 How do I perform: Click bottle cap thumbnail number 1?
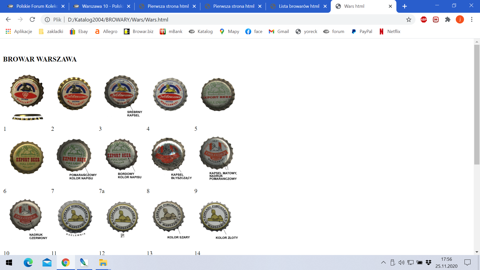[x=27, y=91]
